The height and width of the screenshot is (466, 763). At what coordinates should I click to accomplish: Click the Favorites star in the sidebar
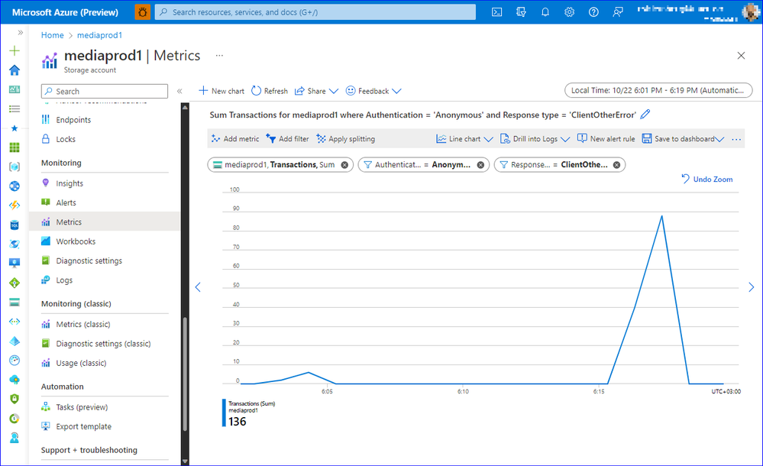click(x=15, y=128)
